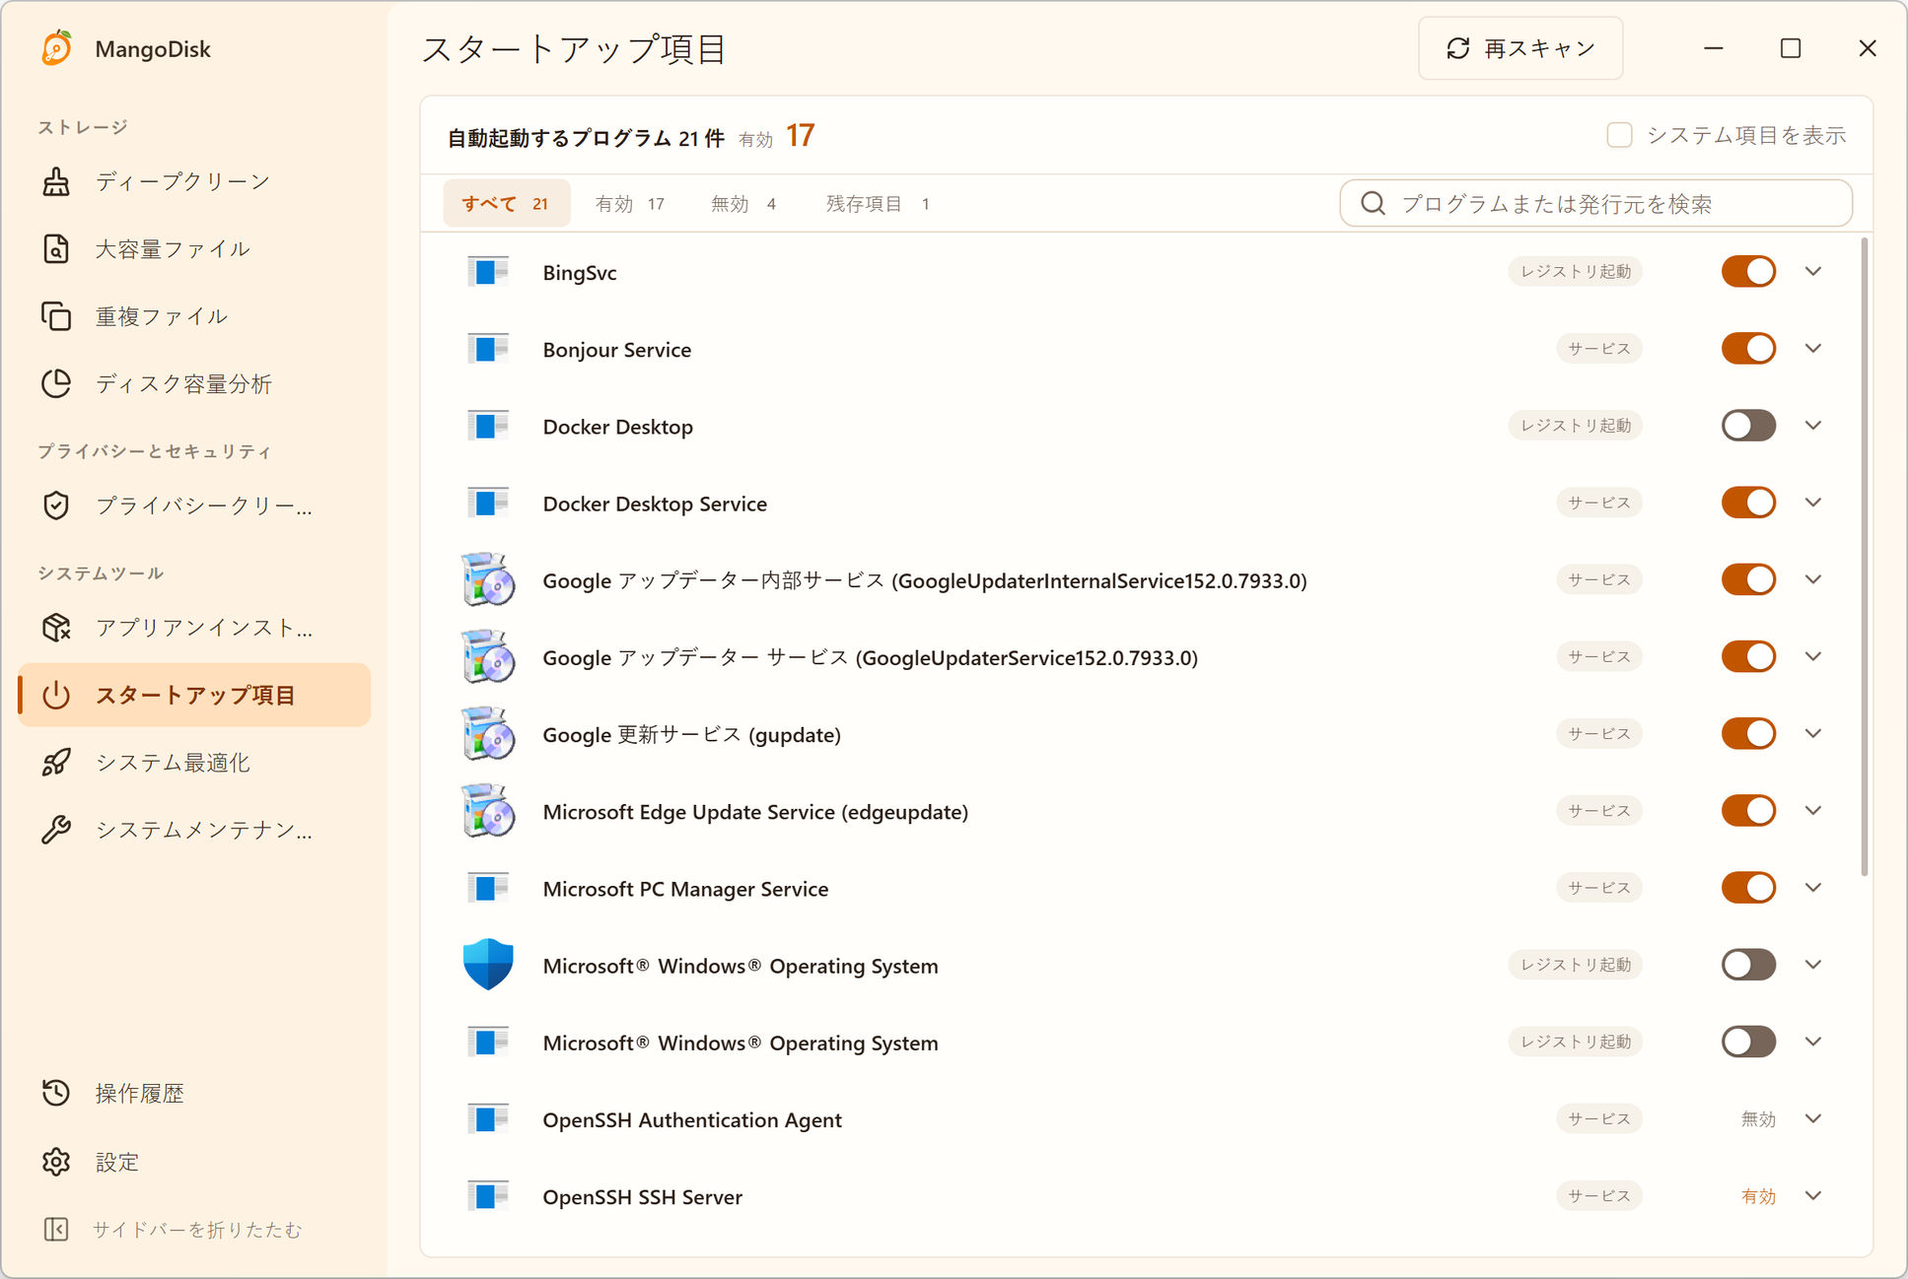Click 無効 status of OpenSSH Authentication Agent
The height and width of the screenshot is (1279, 1908).
pos(1758,1119)
